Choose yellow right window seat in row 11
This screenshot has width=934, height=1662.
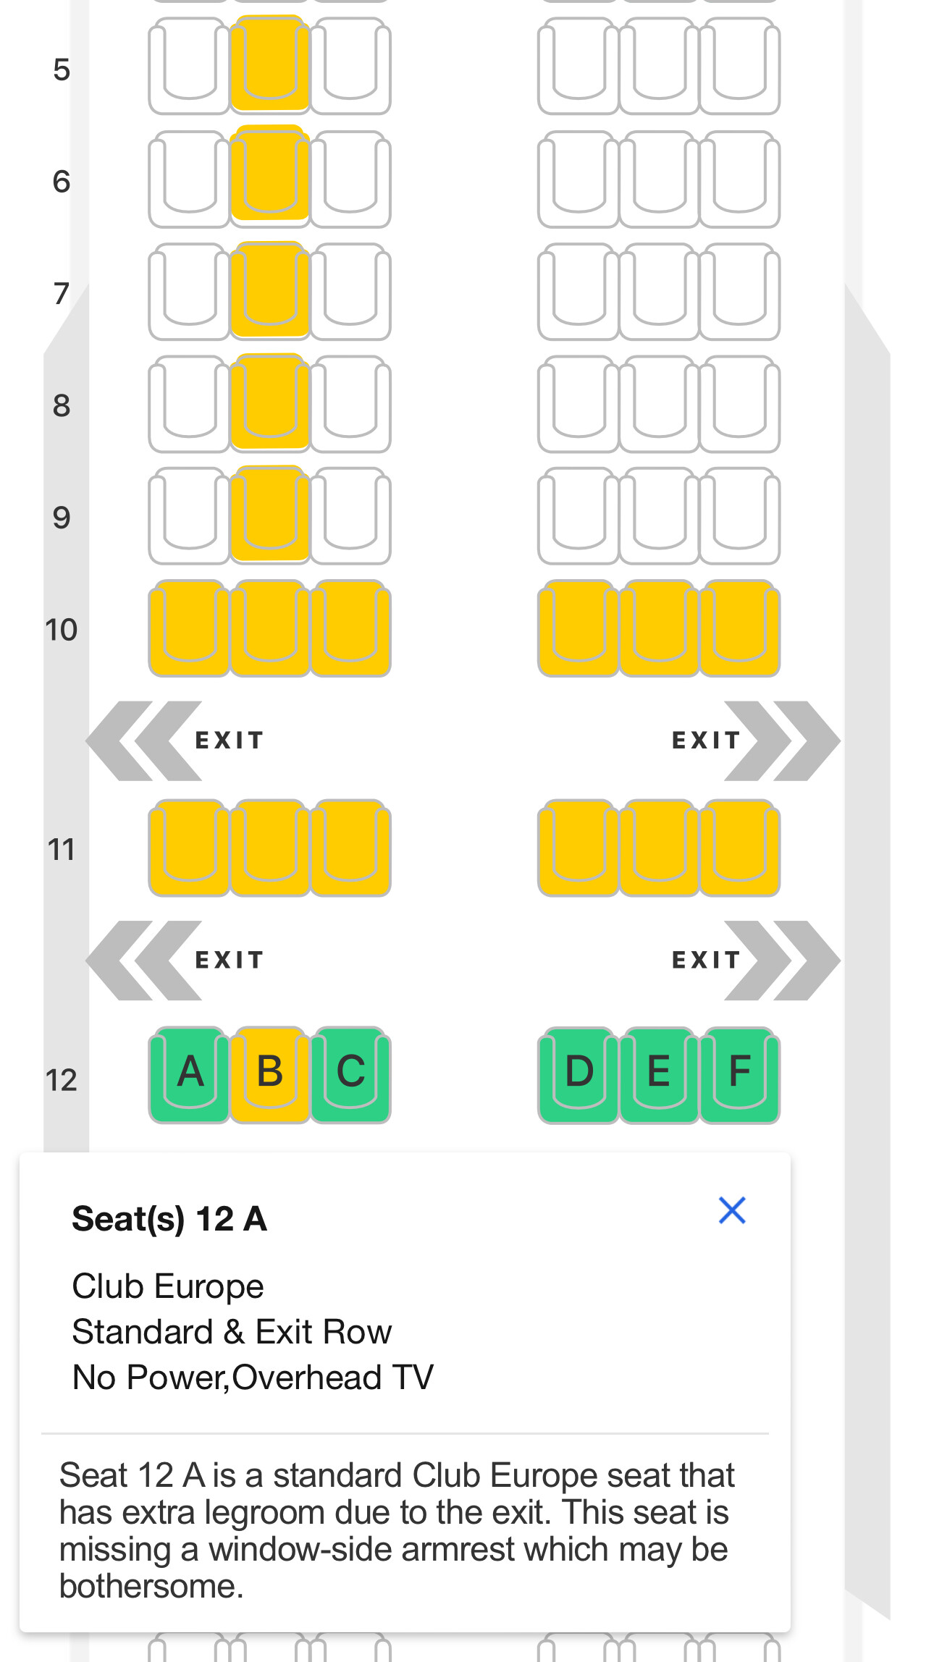739,848
